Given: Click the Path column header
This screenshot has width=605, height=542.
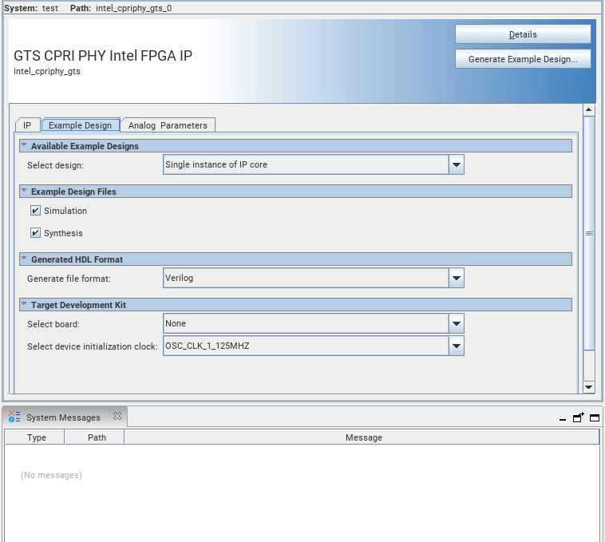Looking at the screenshot, I should (x=95, y=437).
